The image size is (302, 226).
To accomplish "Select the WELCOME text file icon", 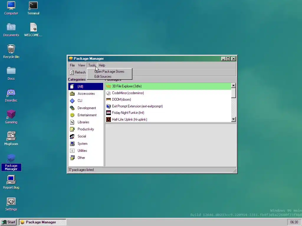I will coord(33,30).
